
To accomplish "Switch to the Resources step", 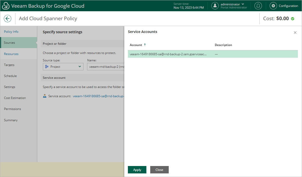I will pyautogui.click(x=11, y=54).
